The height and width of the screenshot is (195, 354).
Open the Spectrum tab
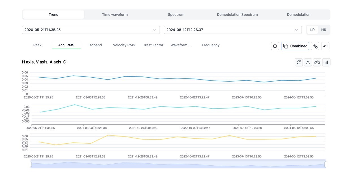click(x=176, y=15)
